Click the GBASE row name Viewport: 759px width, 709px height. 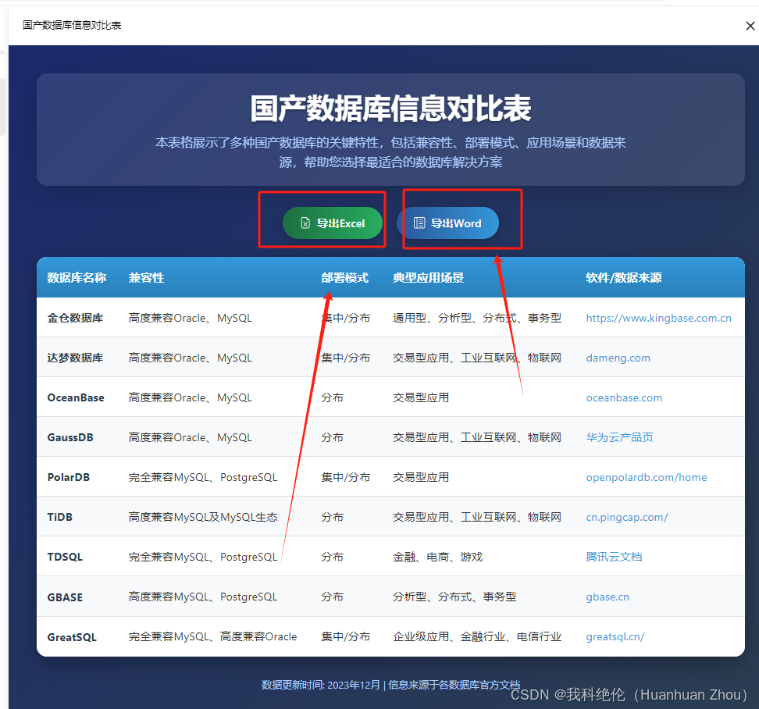pos(65,597)
